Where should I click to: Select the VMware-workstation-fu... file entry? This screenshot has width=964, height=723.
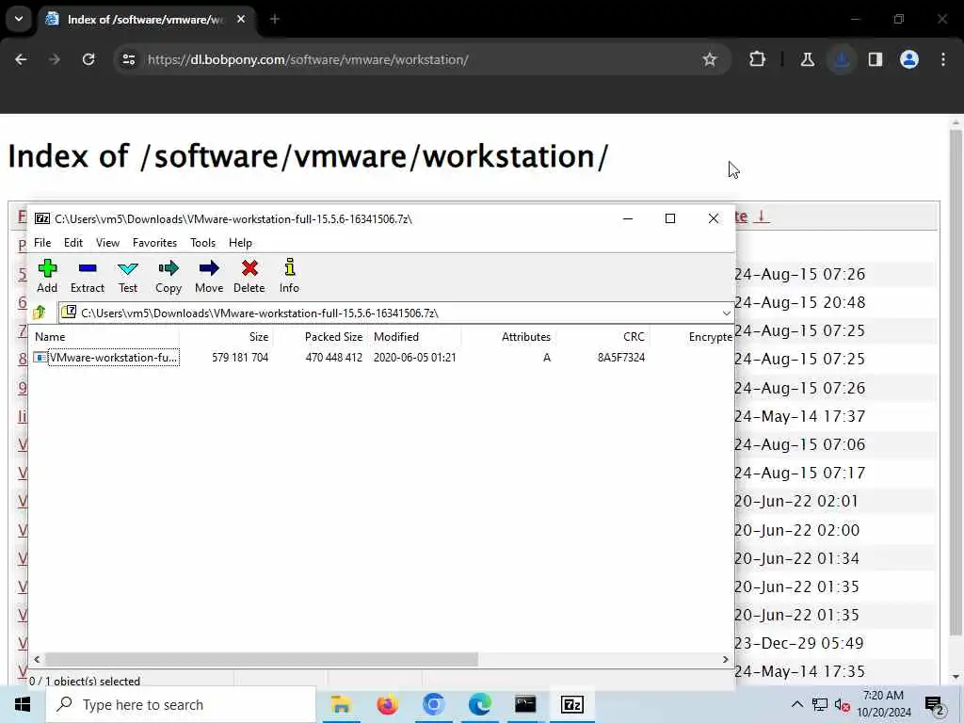[106, 357]
